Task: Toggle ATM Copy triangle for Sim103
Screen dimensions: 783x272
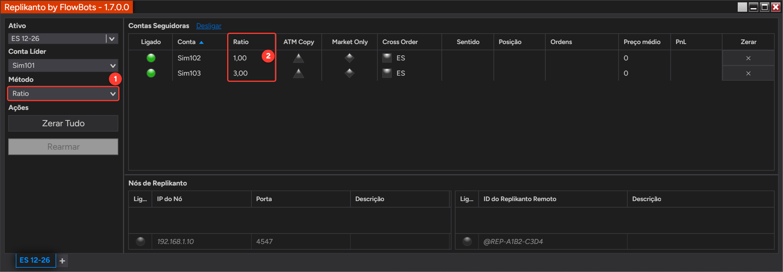Action: pyautogui.click(x=299, y=73)
